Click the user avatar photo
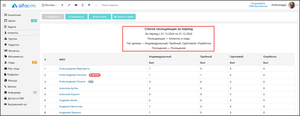 click(x=292, y=5)
